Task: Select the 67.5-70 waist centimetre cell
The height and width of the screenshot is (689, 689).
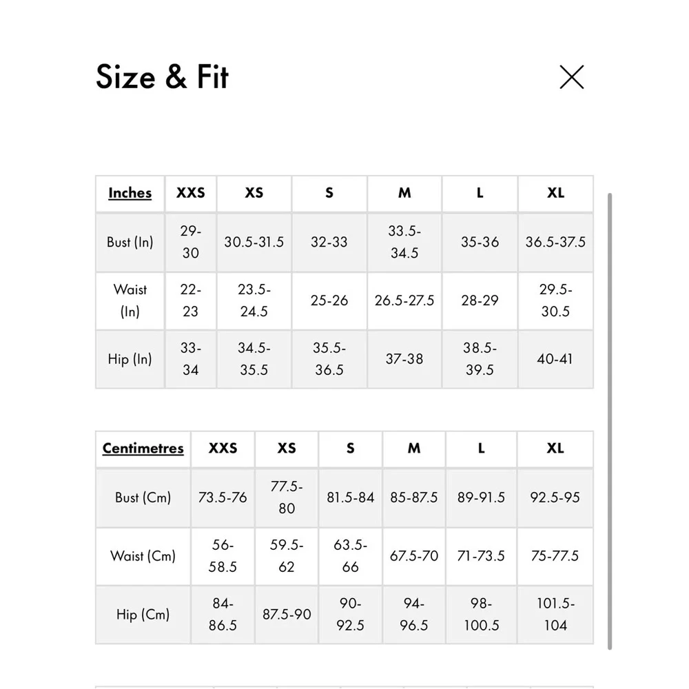Action: point(413,556)
